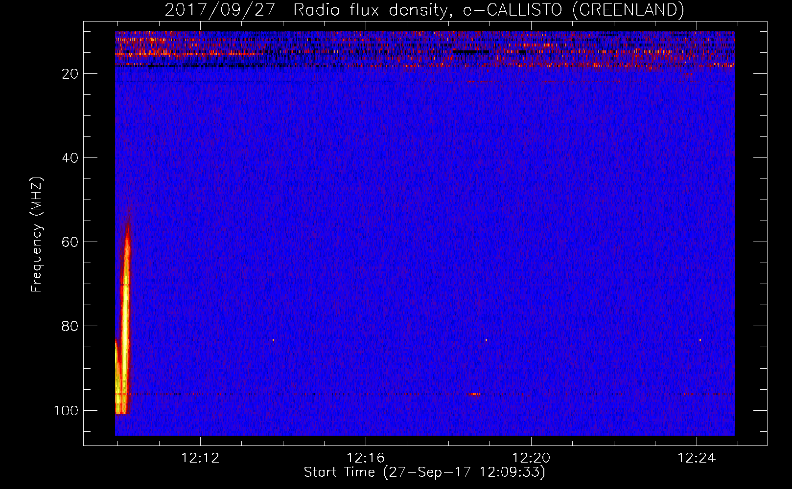Click the time tick label '12:24'
Screen dimensions: 792x489
(x=697, y=458)
